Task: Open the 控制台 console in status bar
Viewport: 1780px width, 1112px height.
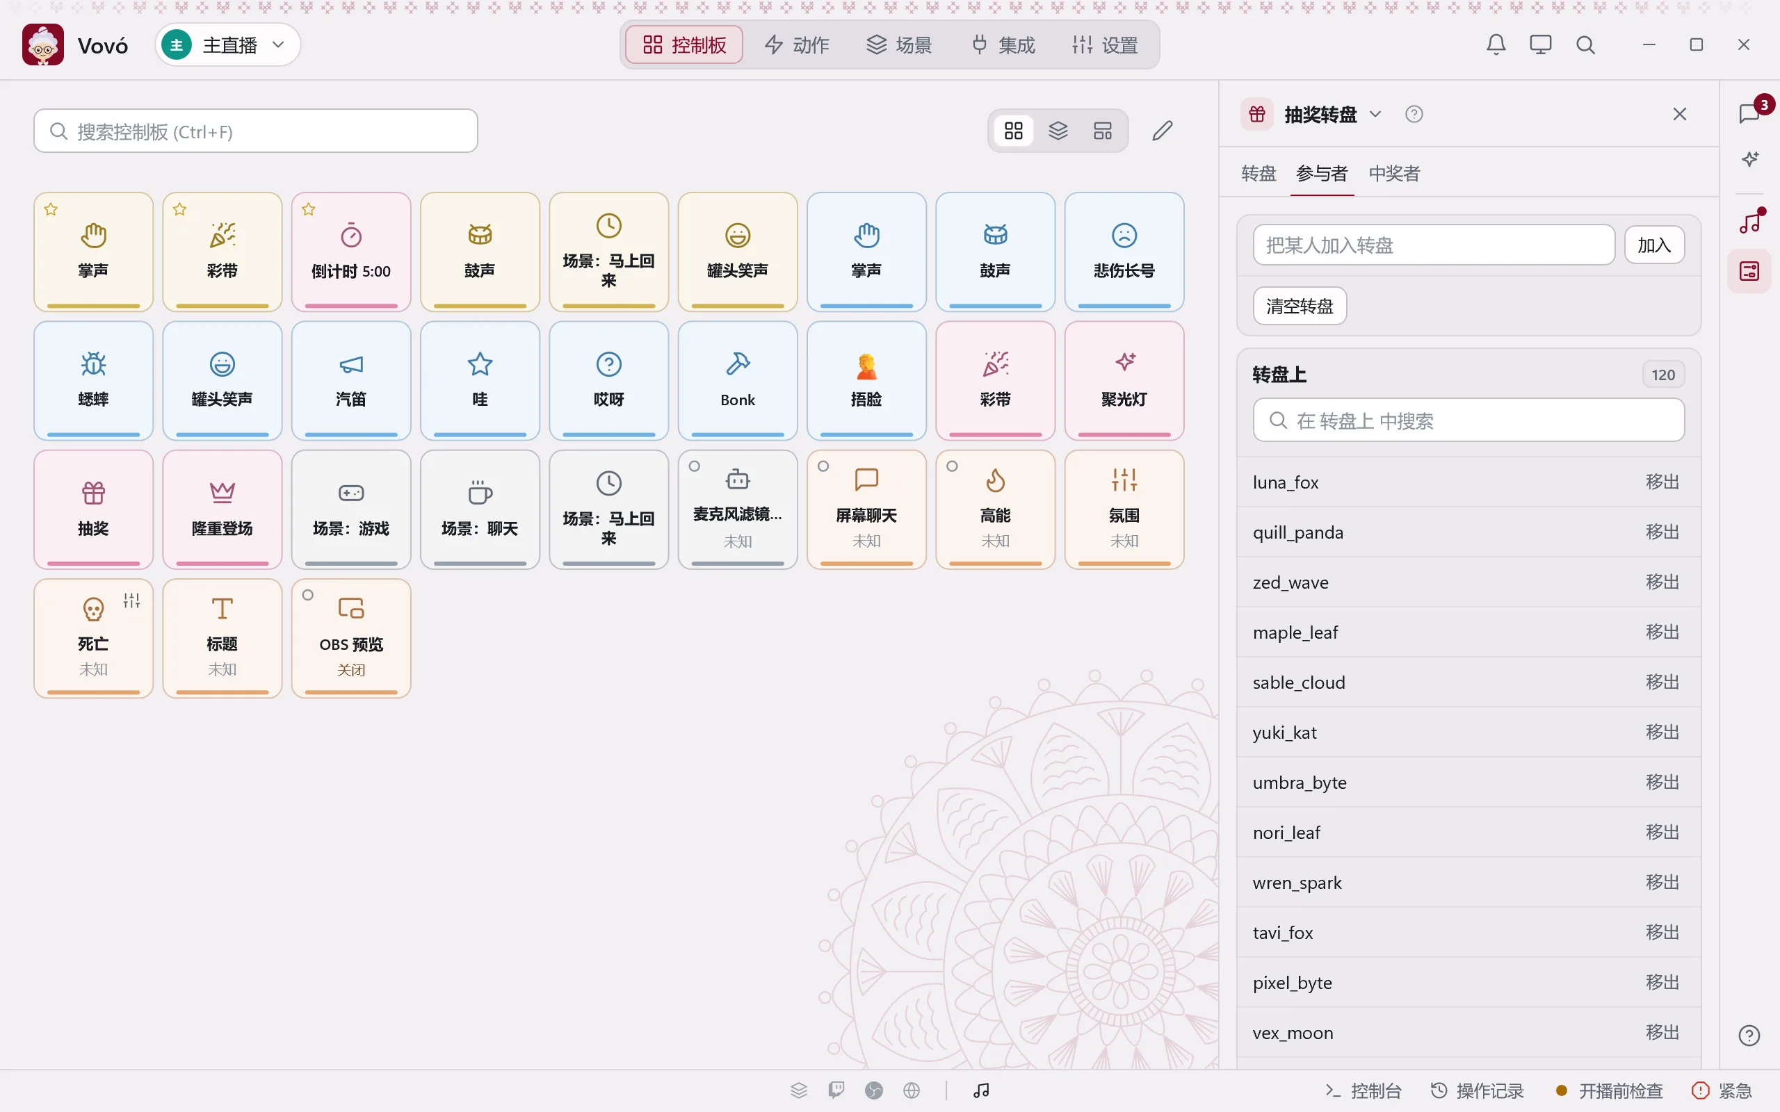Action: click(x=1363, y=1090)
